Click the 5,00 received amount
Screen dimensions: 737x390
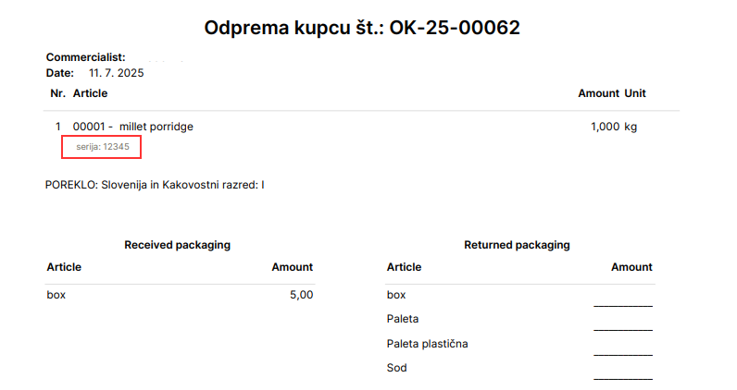coord(301,295)
